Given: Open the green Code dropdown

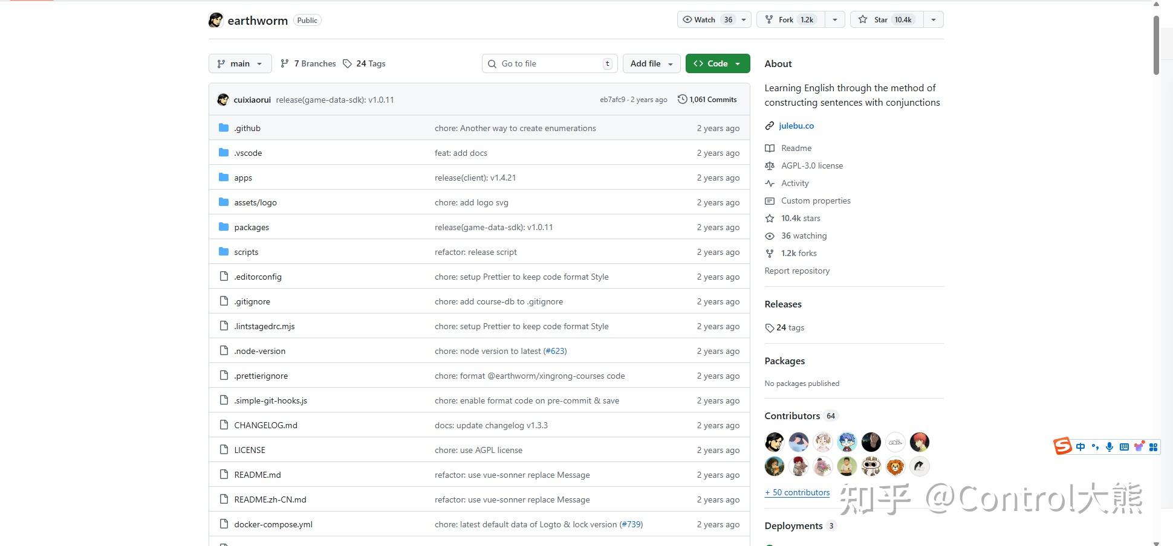Looking at the screenshot, I should point(718,63).
